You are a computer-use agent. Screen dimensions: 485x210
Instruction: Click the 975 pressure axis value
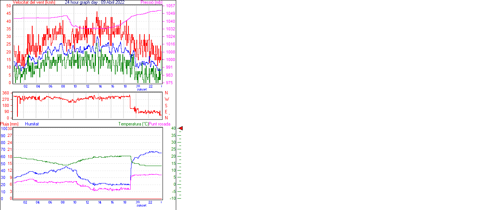pos(170,83)
